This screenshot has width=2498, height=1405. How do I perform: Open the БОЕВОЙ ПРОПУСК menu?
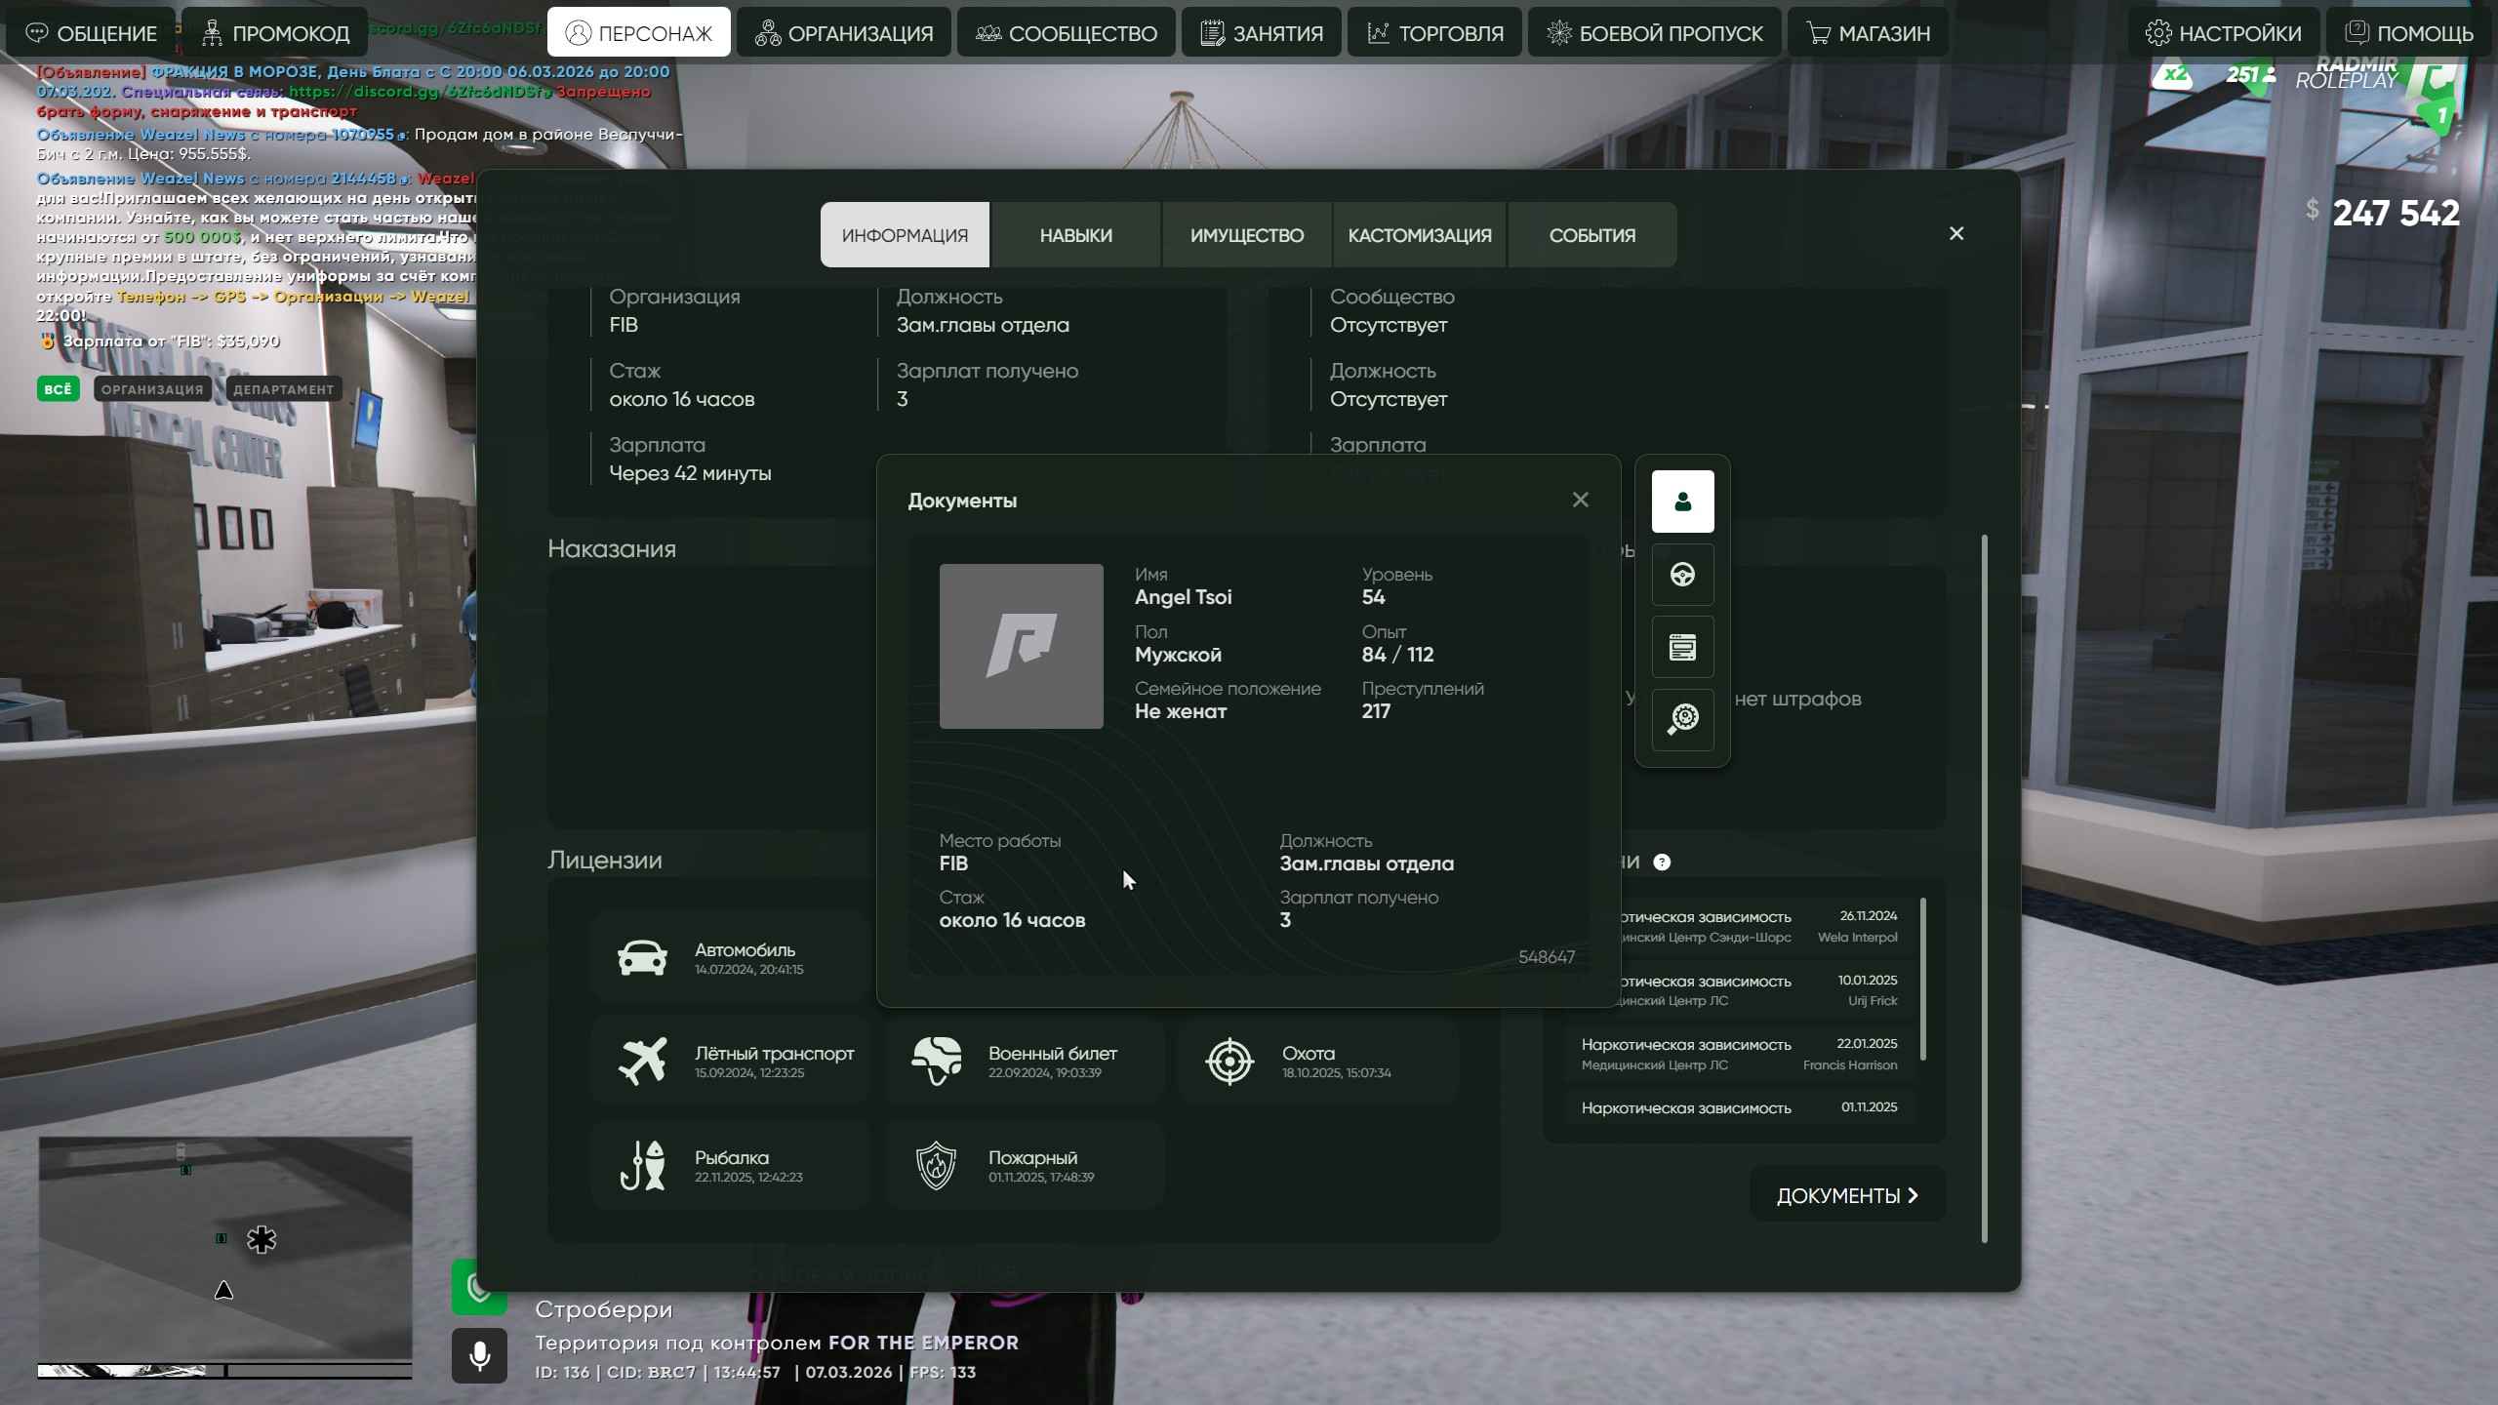(1655, 33)
